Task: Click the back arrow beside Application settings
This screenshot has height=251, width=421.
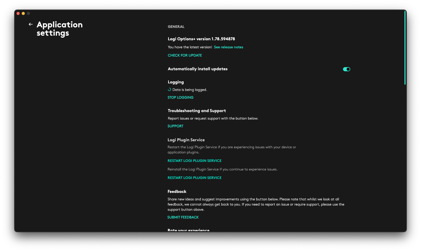Action: pos(30,24)
